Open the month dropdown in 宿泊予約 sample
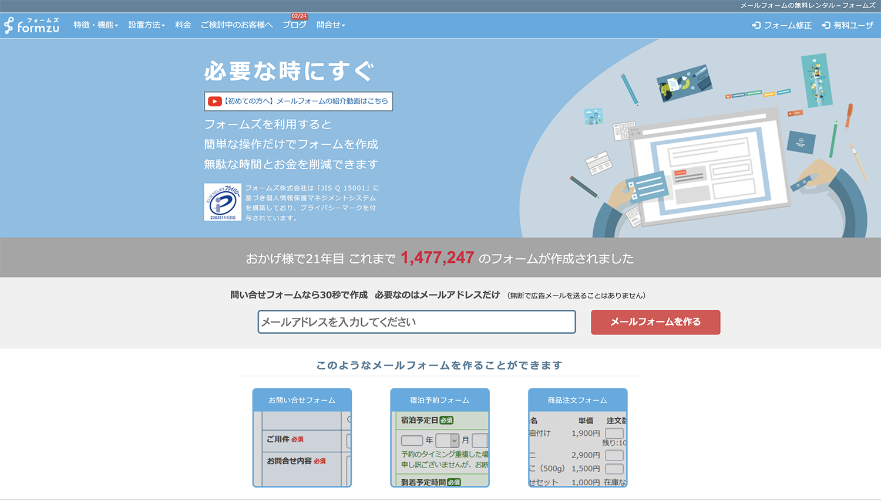881x501 pixels. [448, 440]
